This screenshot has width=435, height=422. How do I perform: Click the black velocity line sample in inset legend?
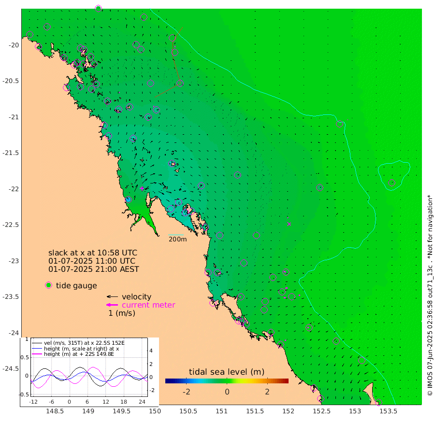click(37, 343)
